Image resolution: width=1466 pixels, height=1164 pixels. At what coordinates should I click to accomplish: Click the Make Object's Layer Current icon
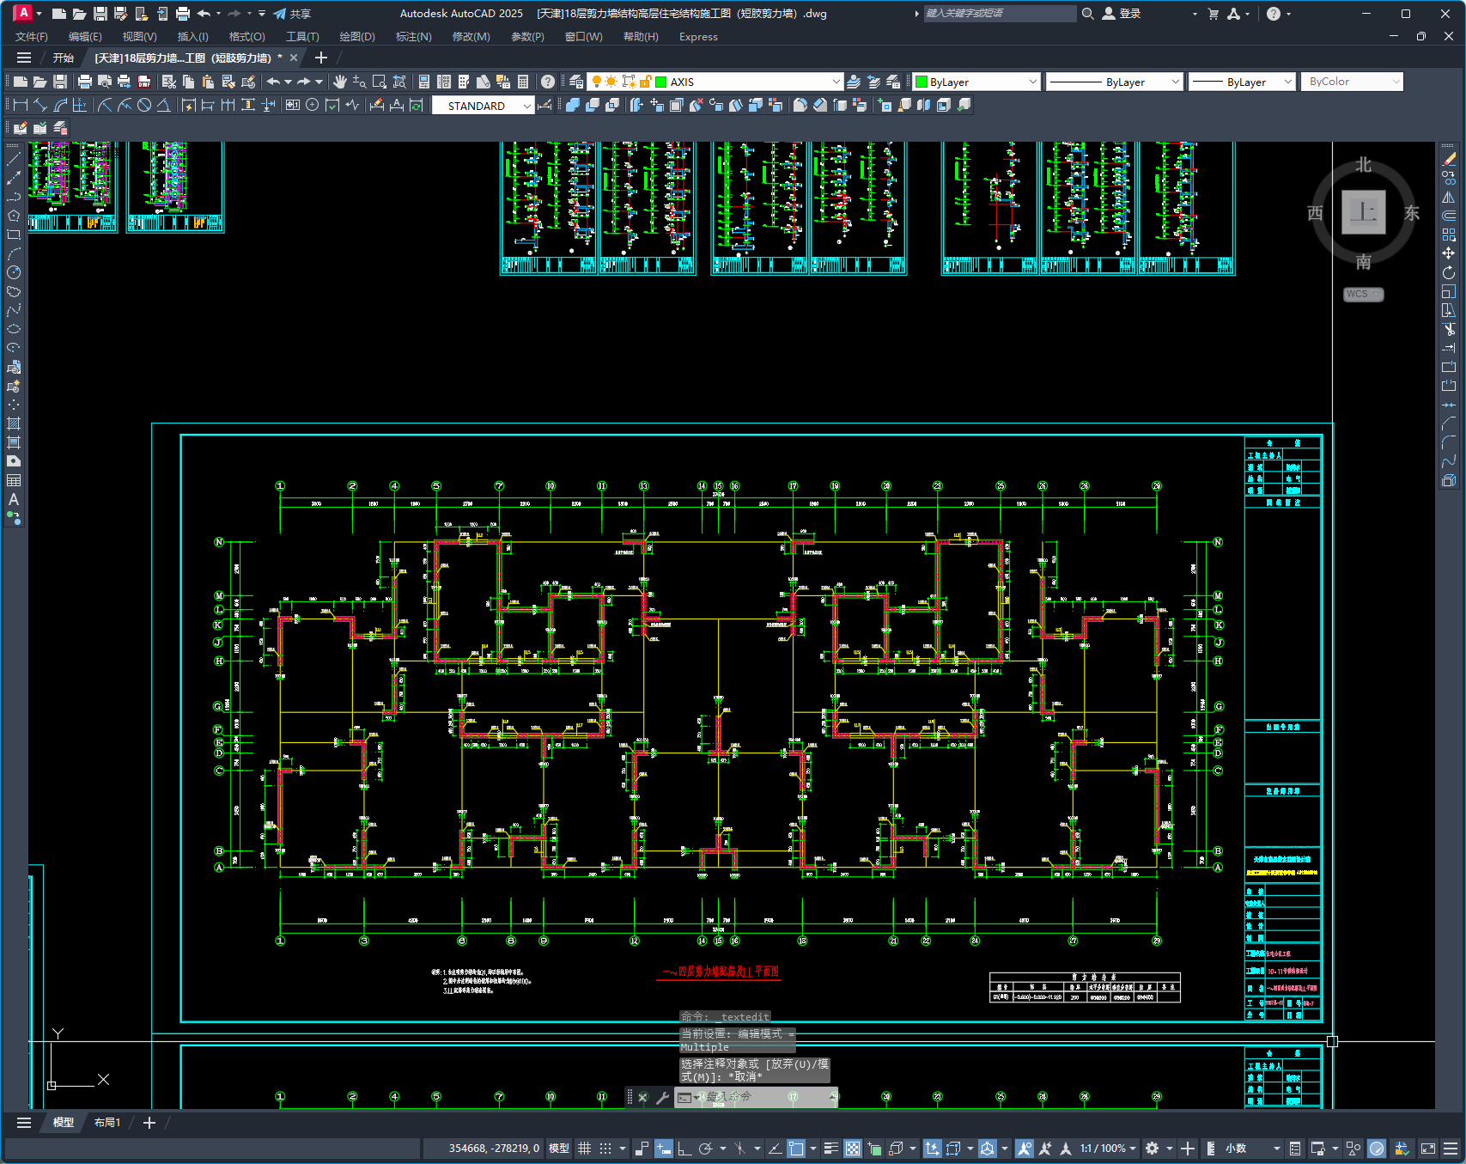[x=854, y=82]
